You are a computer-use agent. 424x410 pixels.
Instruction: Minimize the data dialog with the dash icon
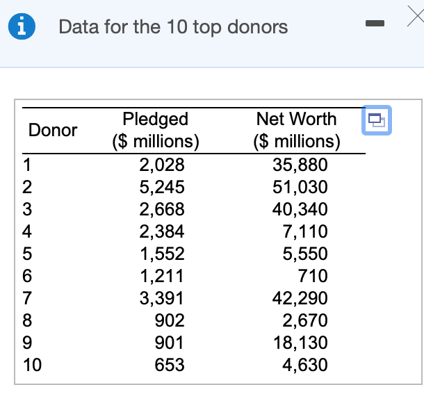pyautogui.click(x=375, y=23)
